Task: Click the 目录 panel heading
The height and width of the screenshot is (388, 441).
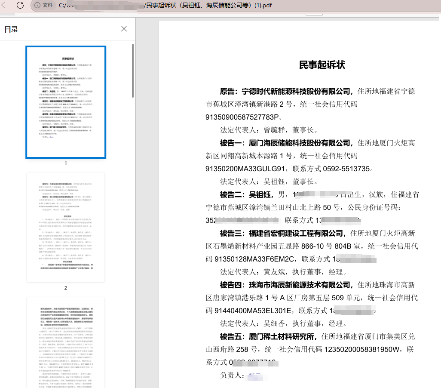Action: [x=11, y=29]
